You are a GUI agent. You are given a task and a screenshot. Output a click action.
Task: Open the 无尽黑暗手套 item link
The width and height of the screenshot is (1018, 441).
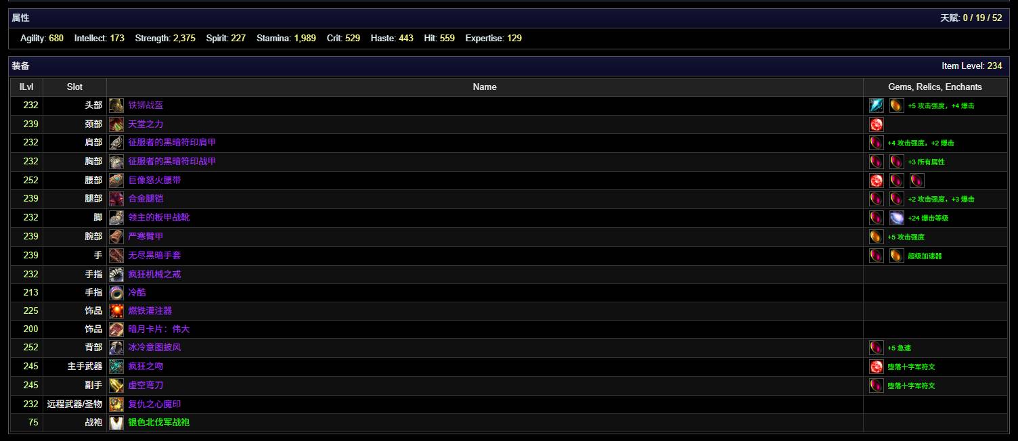[154, 256]
